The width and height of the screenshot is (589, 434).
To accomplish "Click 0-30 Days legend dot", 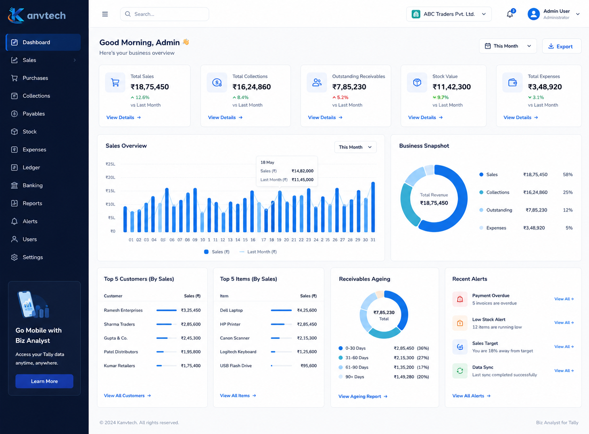I will coord(340,348).
